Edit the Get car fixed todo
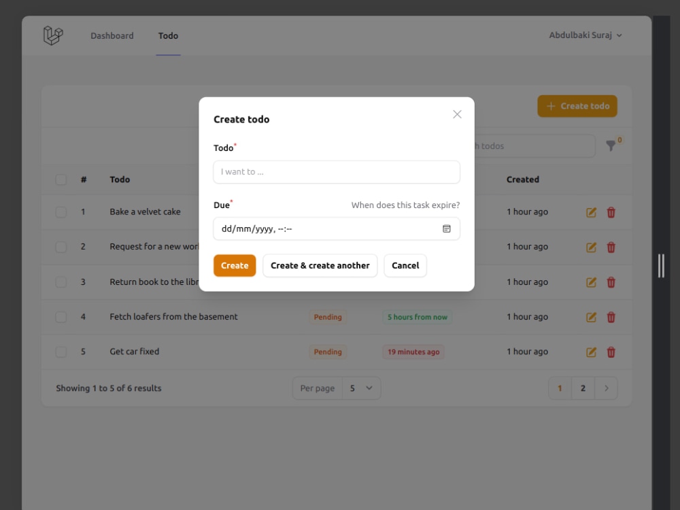The height and width of the screenshot is (510, 680). (591, 352)
